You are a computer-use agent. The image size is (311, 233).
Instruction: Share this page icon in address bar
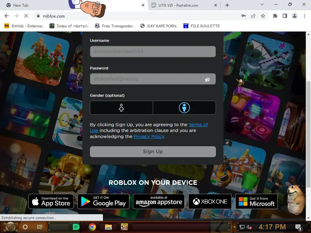253,16
